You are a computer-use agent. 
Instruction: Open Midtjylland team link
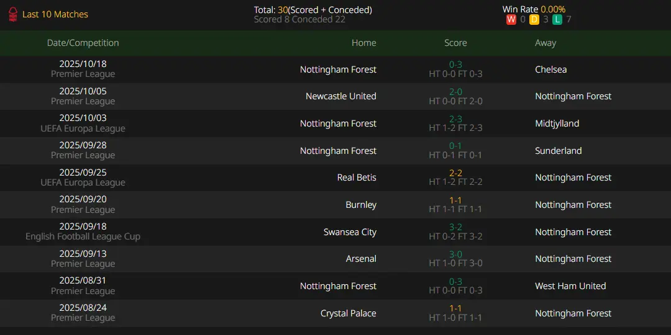click(557, 123)
